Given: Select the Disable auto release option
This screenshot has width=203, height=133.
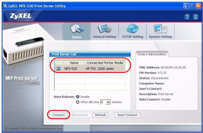Looking at the screenshot, I should (78, 97).
